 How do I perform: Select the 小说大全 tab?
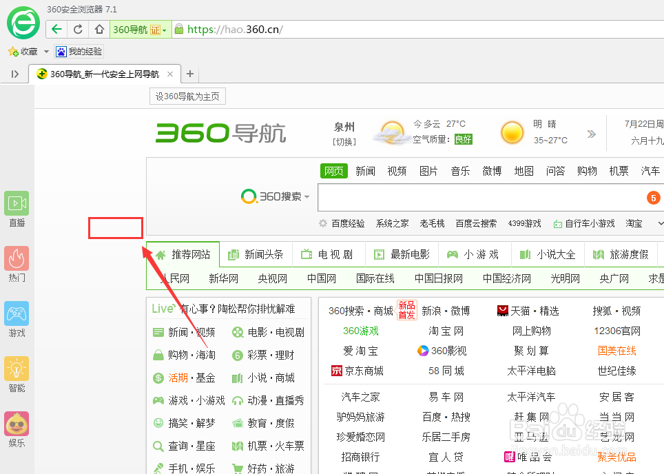(548, 254)
